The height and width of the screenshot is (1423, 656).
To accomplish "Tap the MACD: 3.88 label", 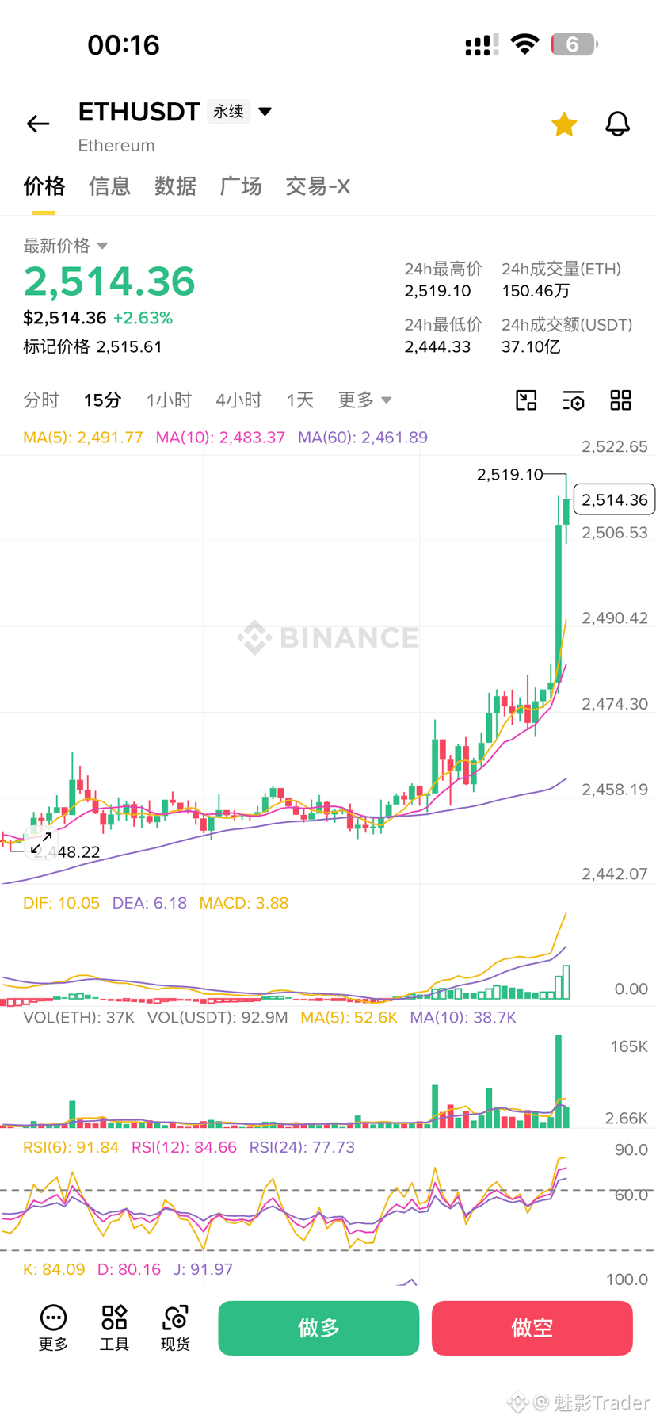I will pyautogui.click(x=244, y=903).
